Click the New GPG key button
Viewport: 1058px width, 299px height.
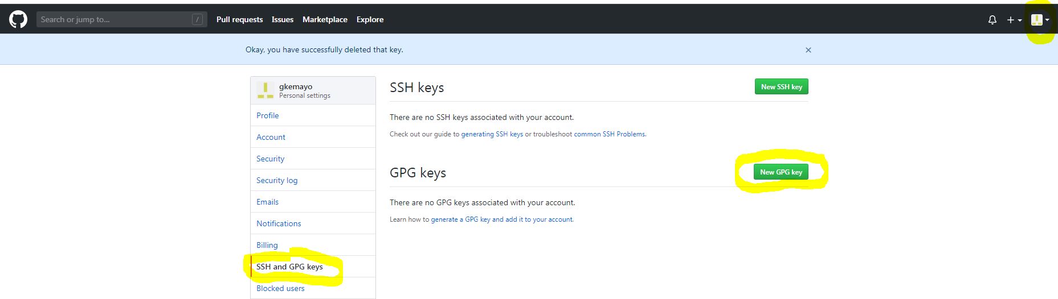[x=781, y=172]
